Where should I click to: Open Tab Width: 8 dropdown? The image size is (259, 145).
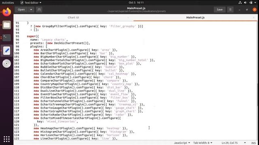[203, 143]
